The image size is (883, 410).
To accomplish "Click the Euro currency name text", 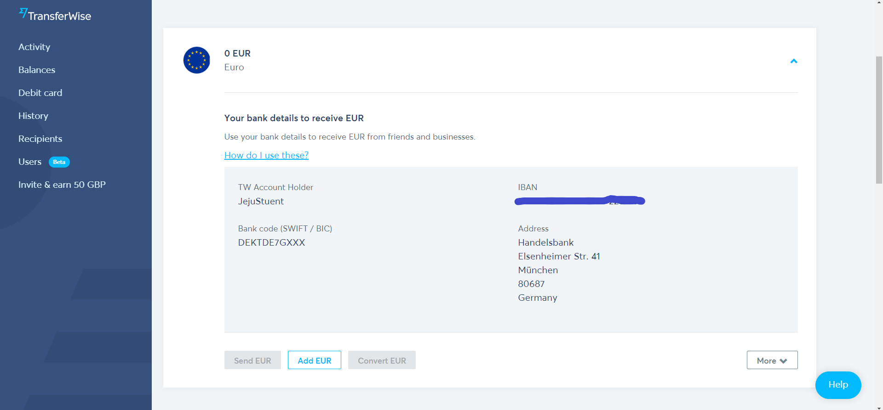I will [x=234, y=67].
